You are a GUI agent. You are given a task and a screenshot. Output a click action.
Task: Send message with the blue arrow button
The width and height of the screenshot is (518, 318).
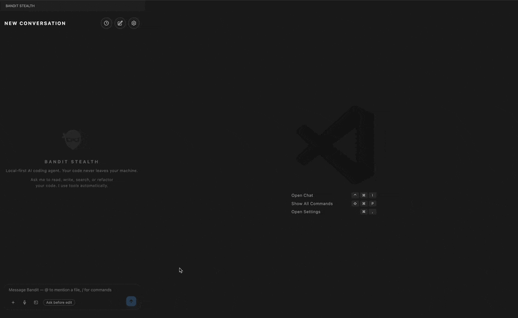point(131,301)
